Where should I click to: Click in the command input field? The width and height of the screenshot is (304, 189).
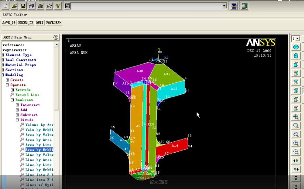coord(147,6)
